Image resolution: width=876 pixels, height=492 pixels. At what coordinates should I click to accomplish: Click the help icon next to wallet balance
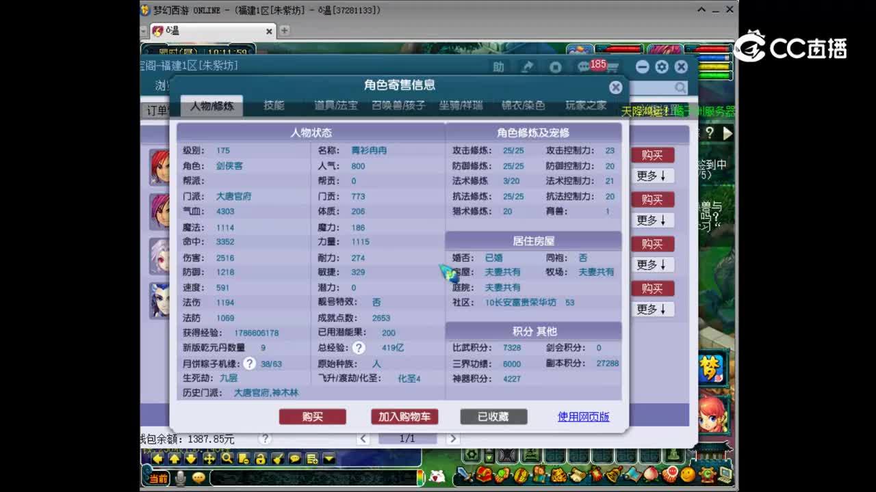265,439
